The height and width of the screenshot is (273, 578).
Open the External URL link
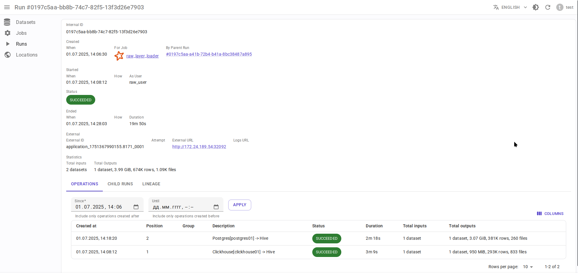[199, 147]
